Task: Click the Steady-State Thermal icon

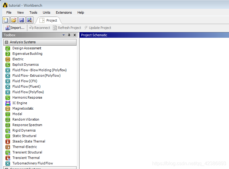Action: (x=8, y=141)
